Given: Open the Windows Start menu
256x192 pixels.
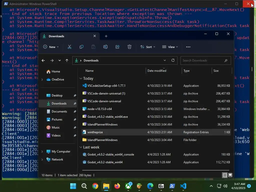Looking at the screenshot, I should (73, 186).
